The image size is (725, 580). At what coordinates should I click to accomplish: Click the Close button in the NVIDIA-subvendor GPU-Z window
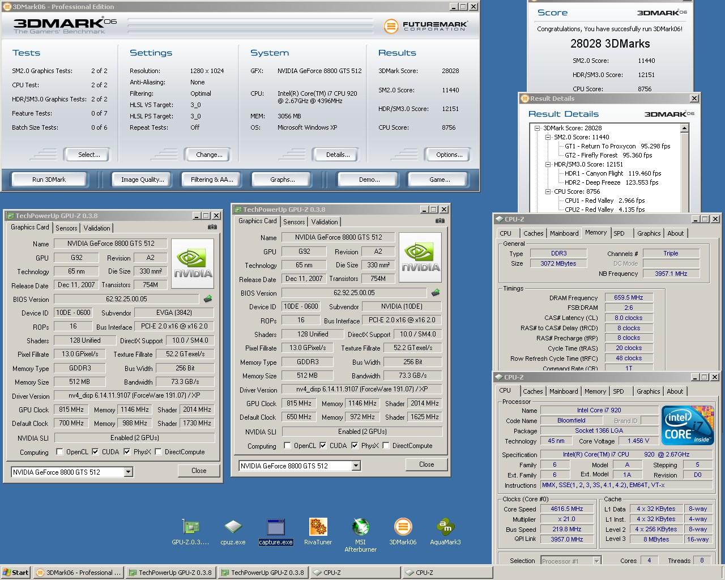(x=427, y=464)
